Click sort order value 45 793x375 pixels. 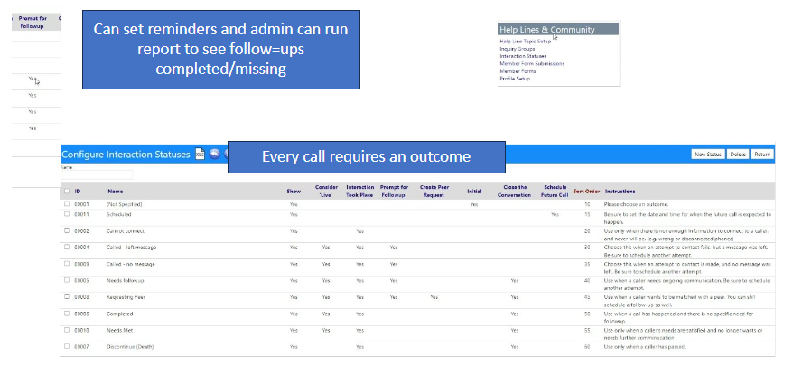click(x=587, y=297)
